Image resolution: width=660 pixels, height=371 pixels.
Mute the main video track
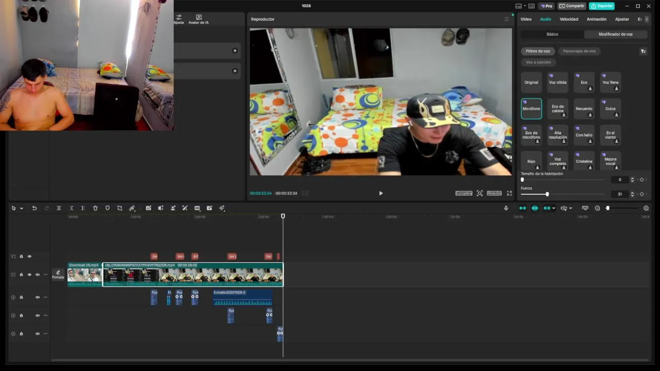pos(37,275)
